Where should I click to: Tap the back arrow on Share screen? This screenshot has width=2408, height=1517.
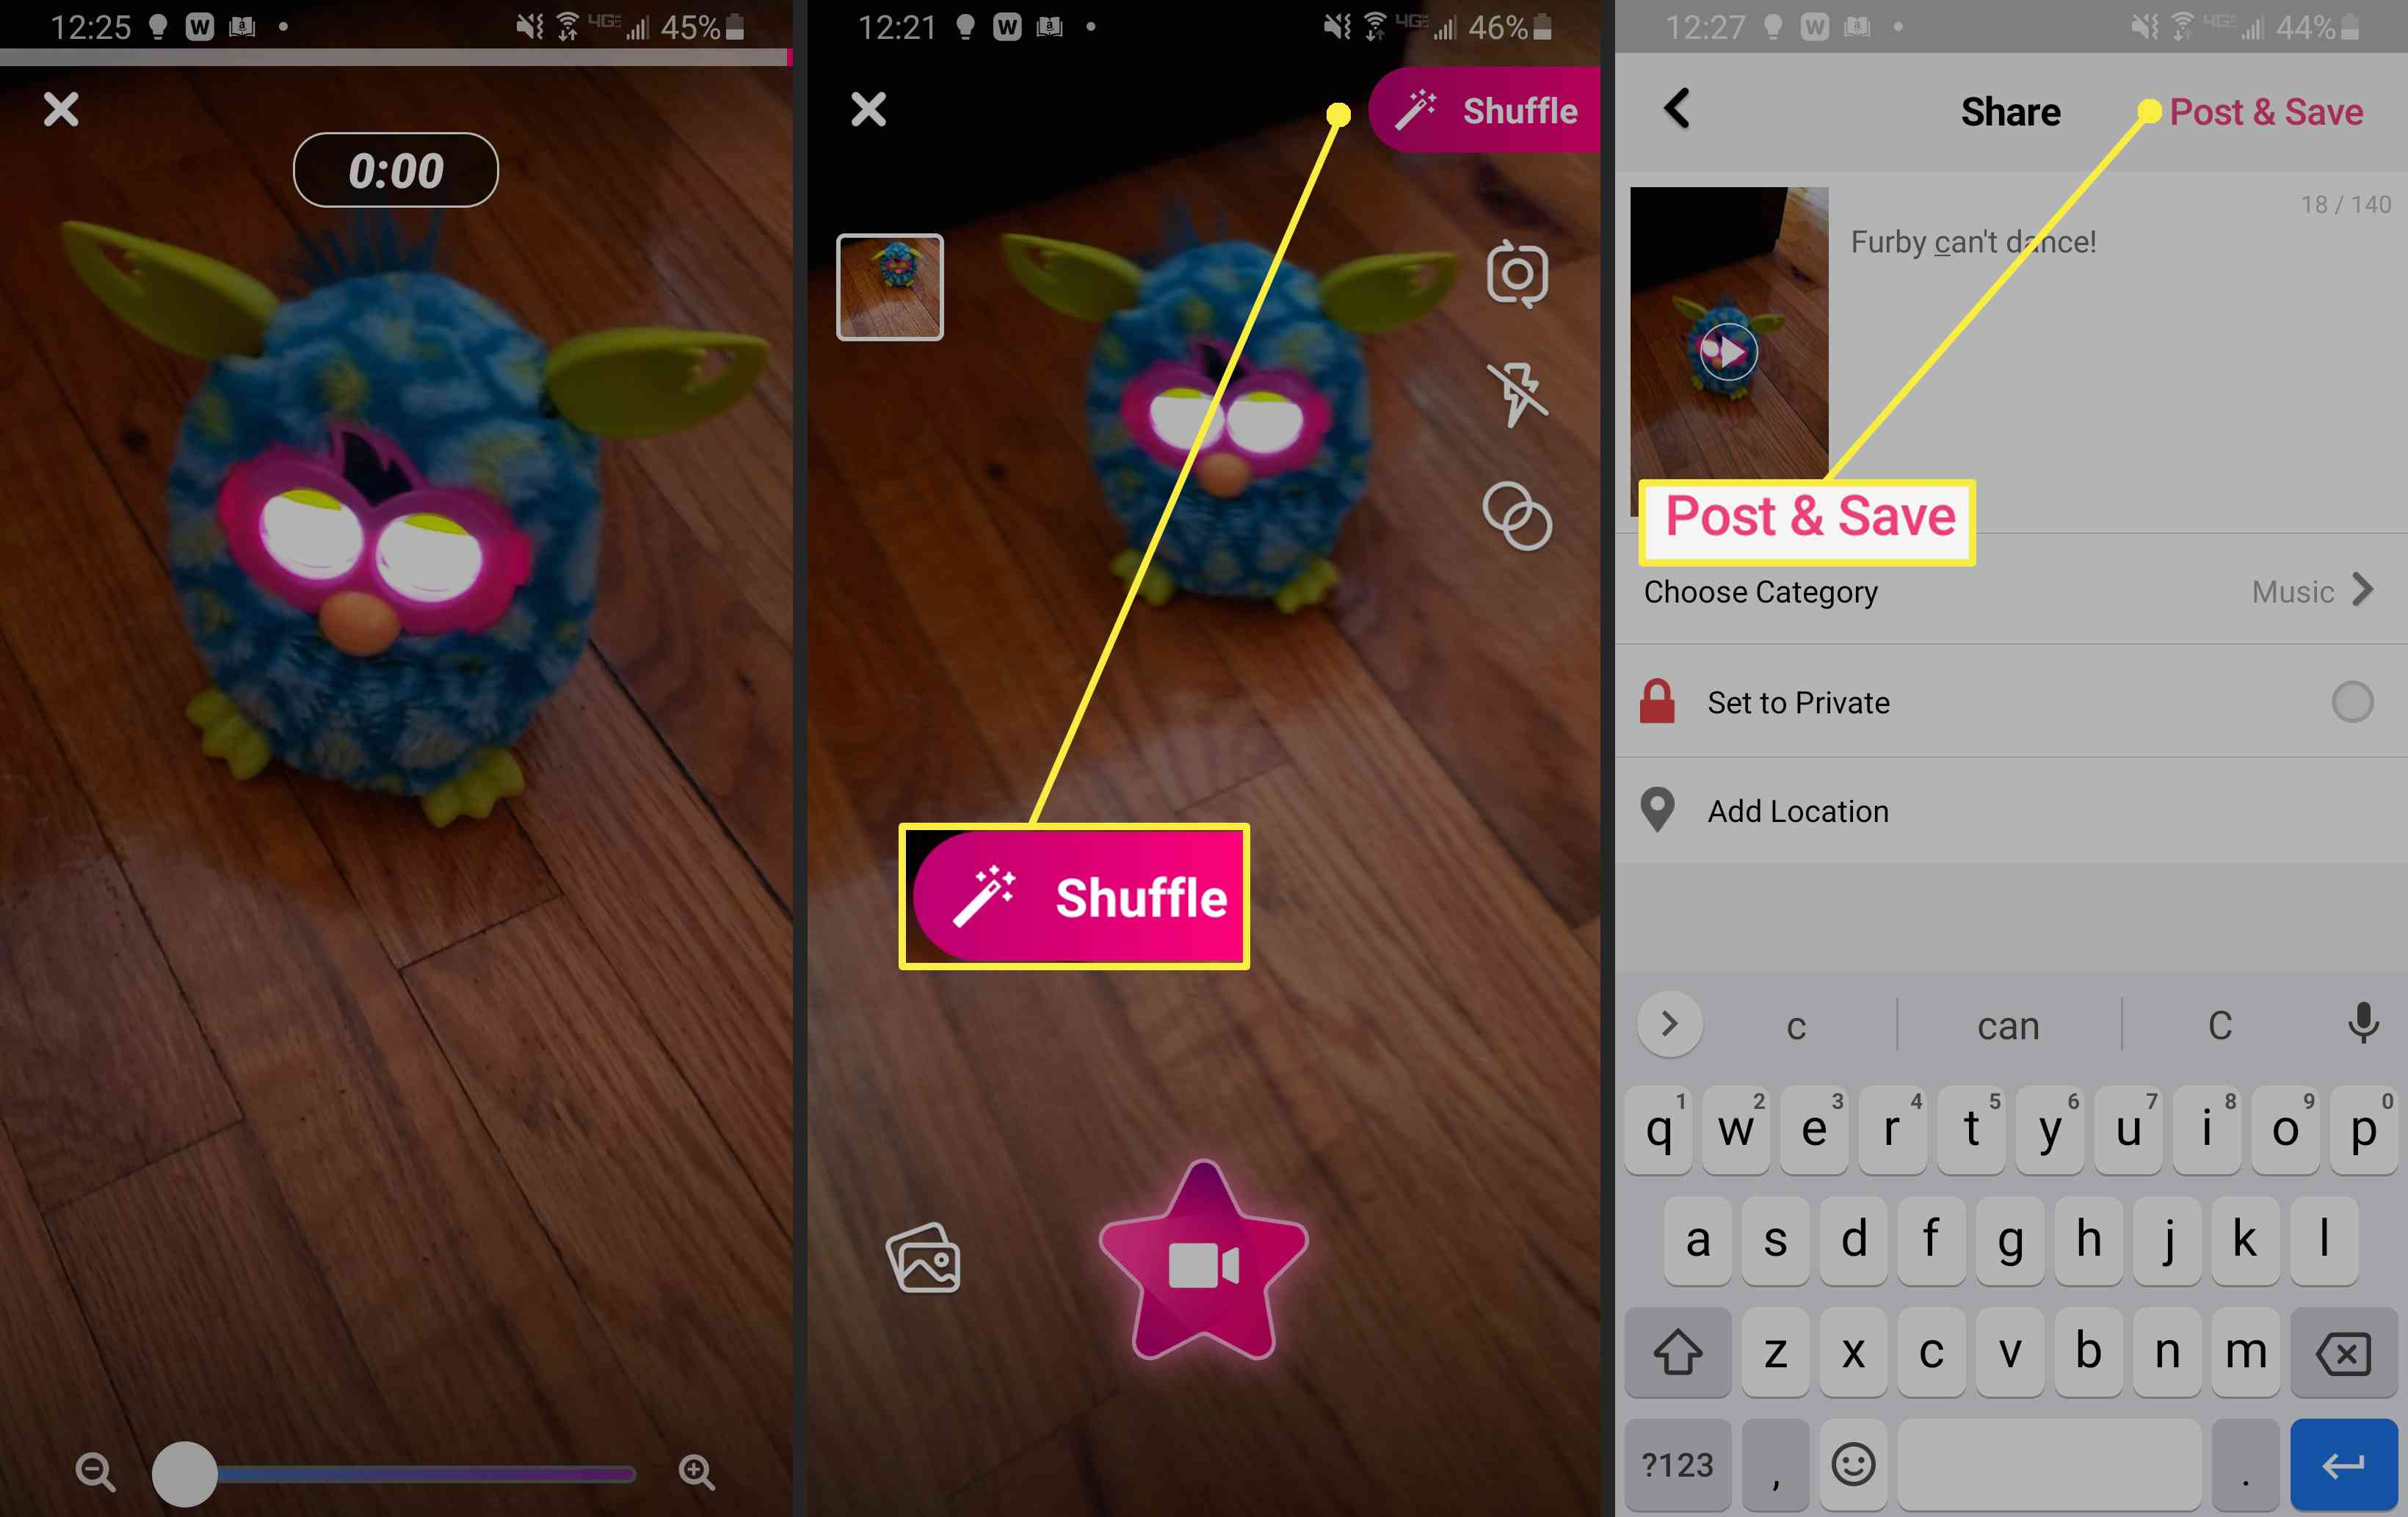click(x=1676, y=109)
